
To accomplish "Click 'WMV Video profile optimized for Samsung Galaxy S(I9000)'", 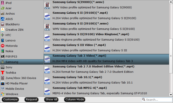I will coord(92,7).
